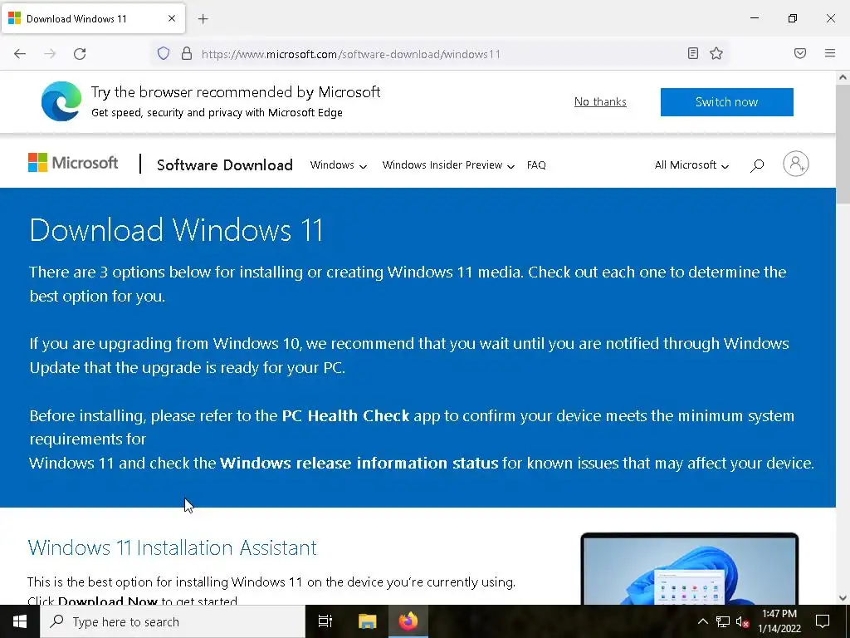Screen dimensions: 850x638
Task: Open the Windows Start menu
Action: [20, 621]
